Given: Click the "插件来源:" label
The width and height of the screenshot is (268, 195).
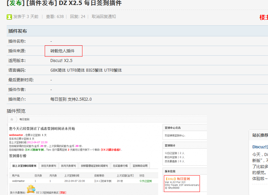Looking at the screenshot, I should point(17,51).
